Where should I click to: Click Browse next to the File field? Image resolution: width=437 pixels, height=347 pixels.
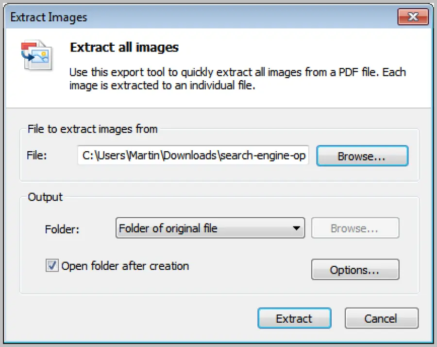pos(362,156)
